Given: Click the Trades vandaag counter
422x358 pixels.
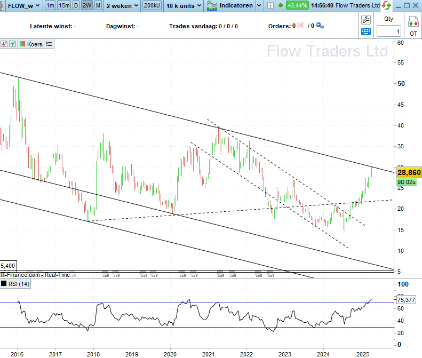Looking at the screenshot, I should pyautogui.click(x=203, y=26).
